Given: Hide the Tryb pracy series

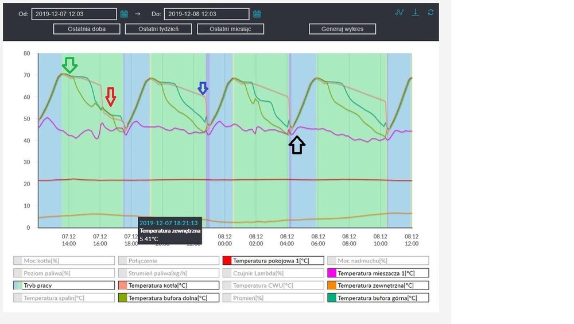Looking at the screenshot, I should [x=64, y=286].
